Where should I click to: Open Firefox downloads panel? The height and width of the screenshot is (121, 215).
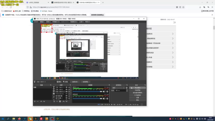(200, 7)
